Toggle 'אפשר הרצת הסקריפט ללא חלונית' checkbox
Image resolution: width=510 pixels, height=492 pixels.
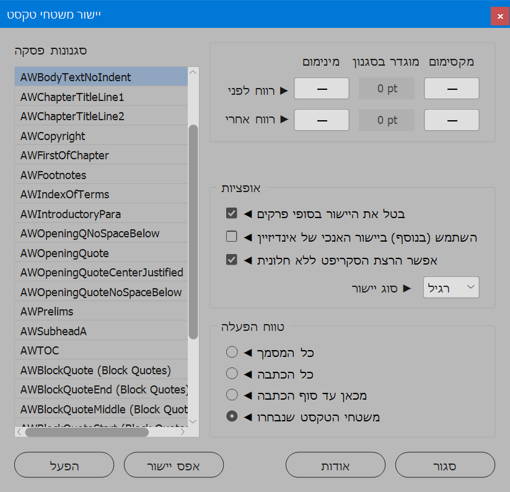coord(232,260)
